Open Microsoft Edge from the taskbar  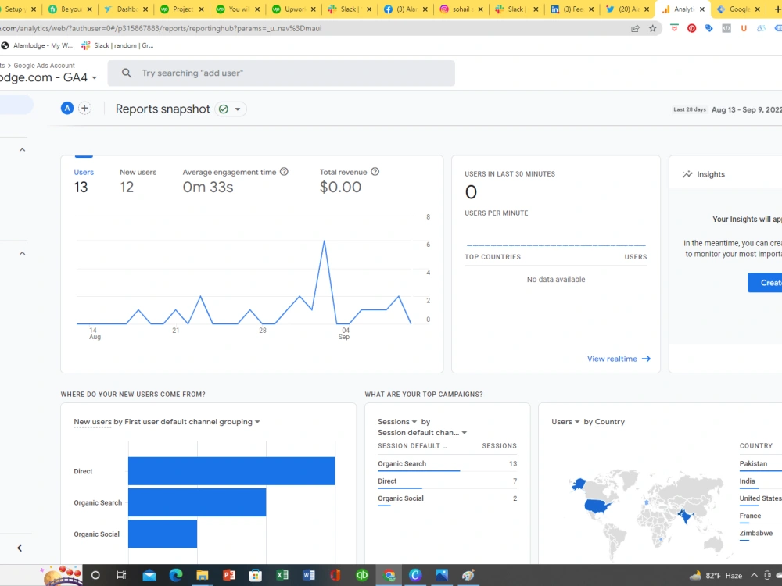click(x=175, y=576)
